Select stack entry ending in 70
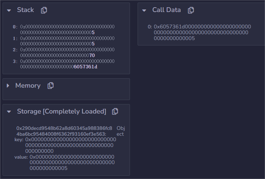The width and height of the screenshot is (265, 179). 67,52
